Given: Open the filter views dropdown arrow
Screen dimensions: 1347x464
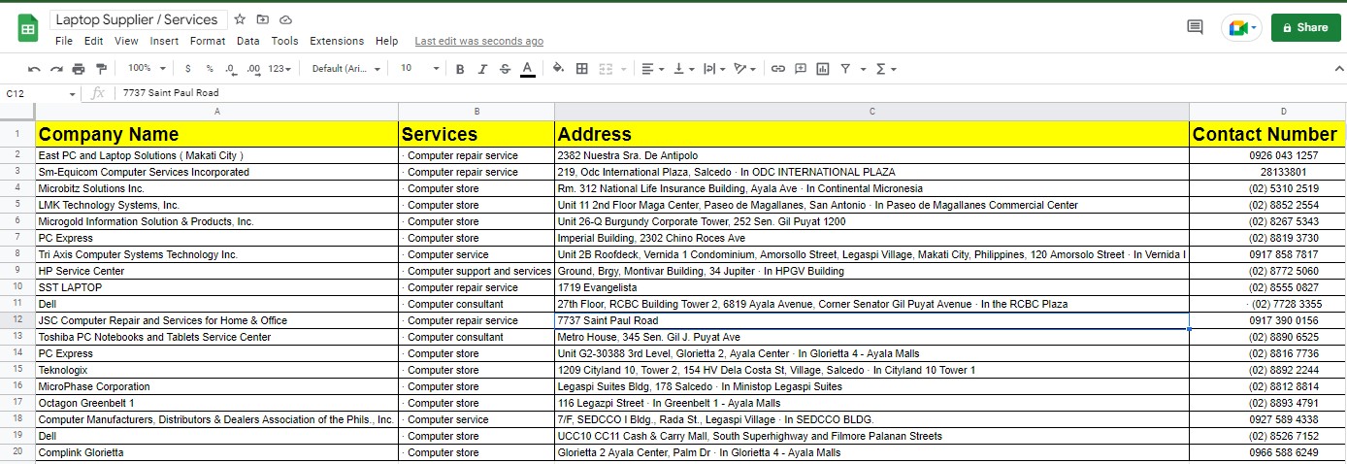Looking at the screenshot, I should pos(863,69).
